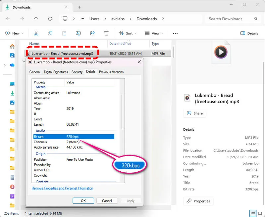
Task: Open a new tab with the plus button
Action: [x=79, y=7]
